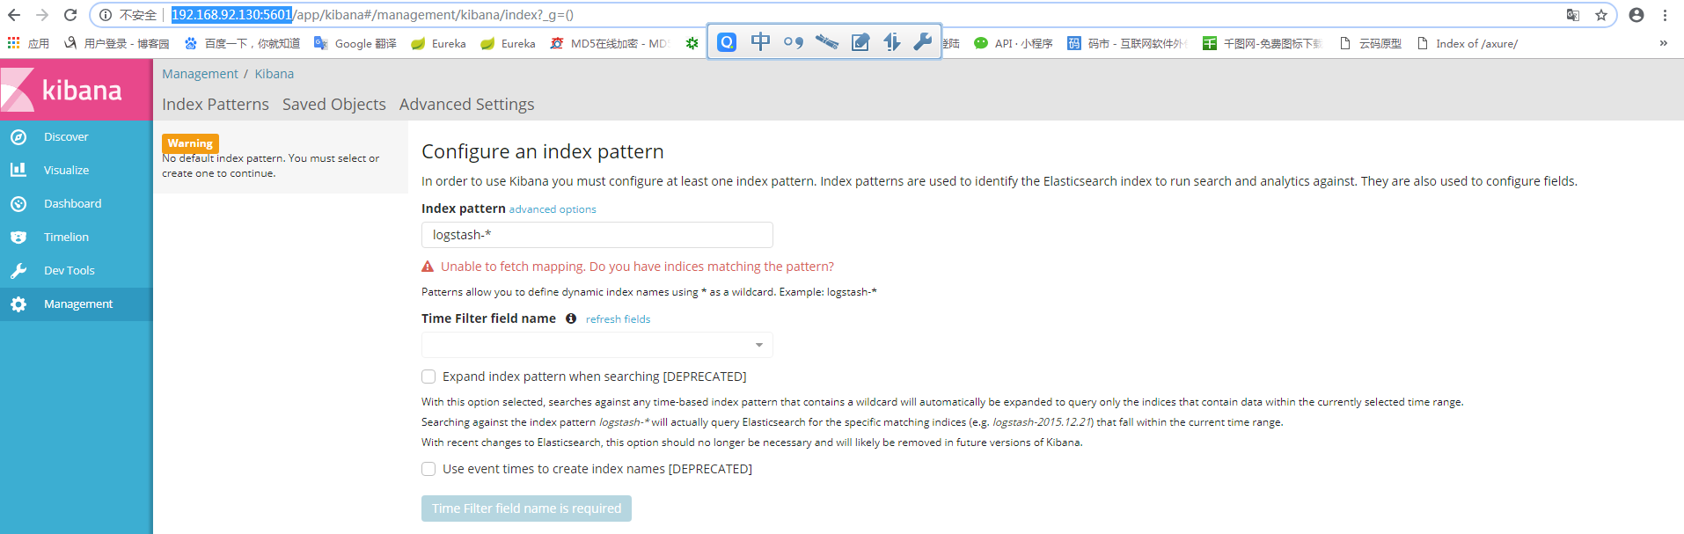Click the red warning triangle beside Unable to fetch mapping
1684x534 pixels.
tap(428, 267)
